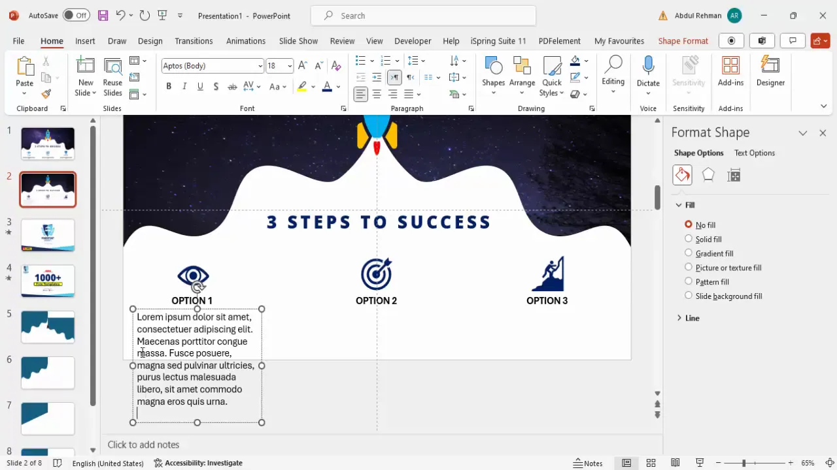Click text highlight color swatch
The width and height of the screenshot is (837, 470).
click(x=302, y=86)
